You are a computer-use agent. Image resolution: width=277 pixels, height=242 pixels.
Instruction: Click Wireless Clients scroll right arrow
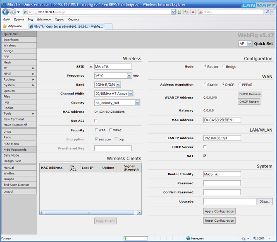(139, 213)
